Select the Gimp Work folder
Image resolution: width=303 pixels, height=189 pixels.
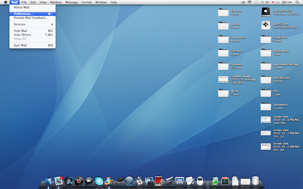(x=266, y=39)
